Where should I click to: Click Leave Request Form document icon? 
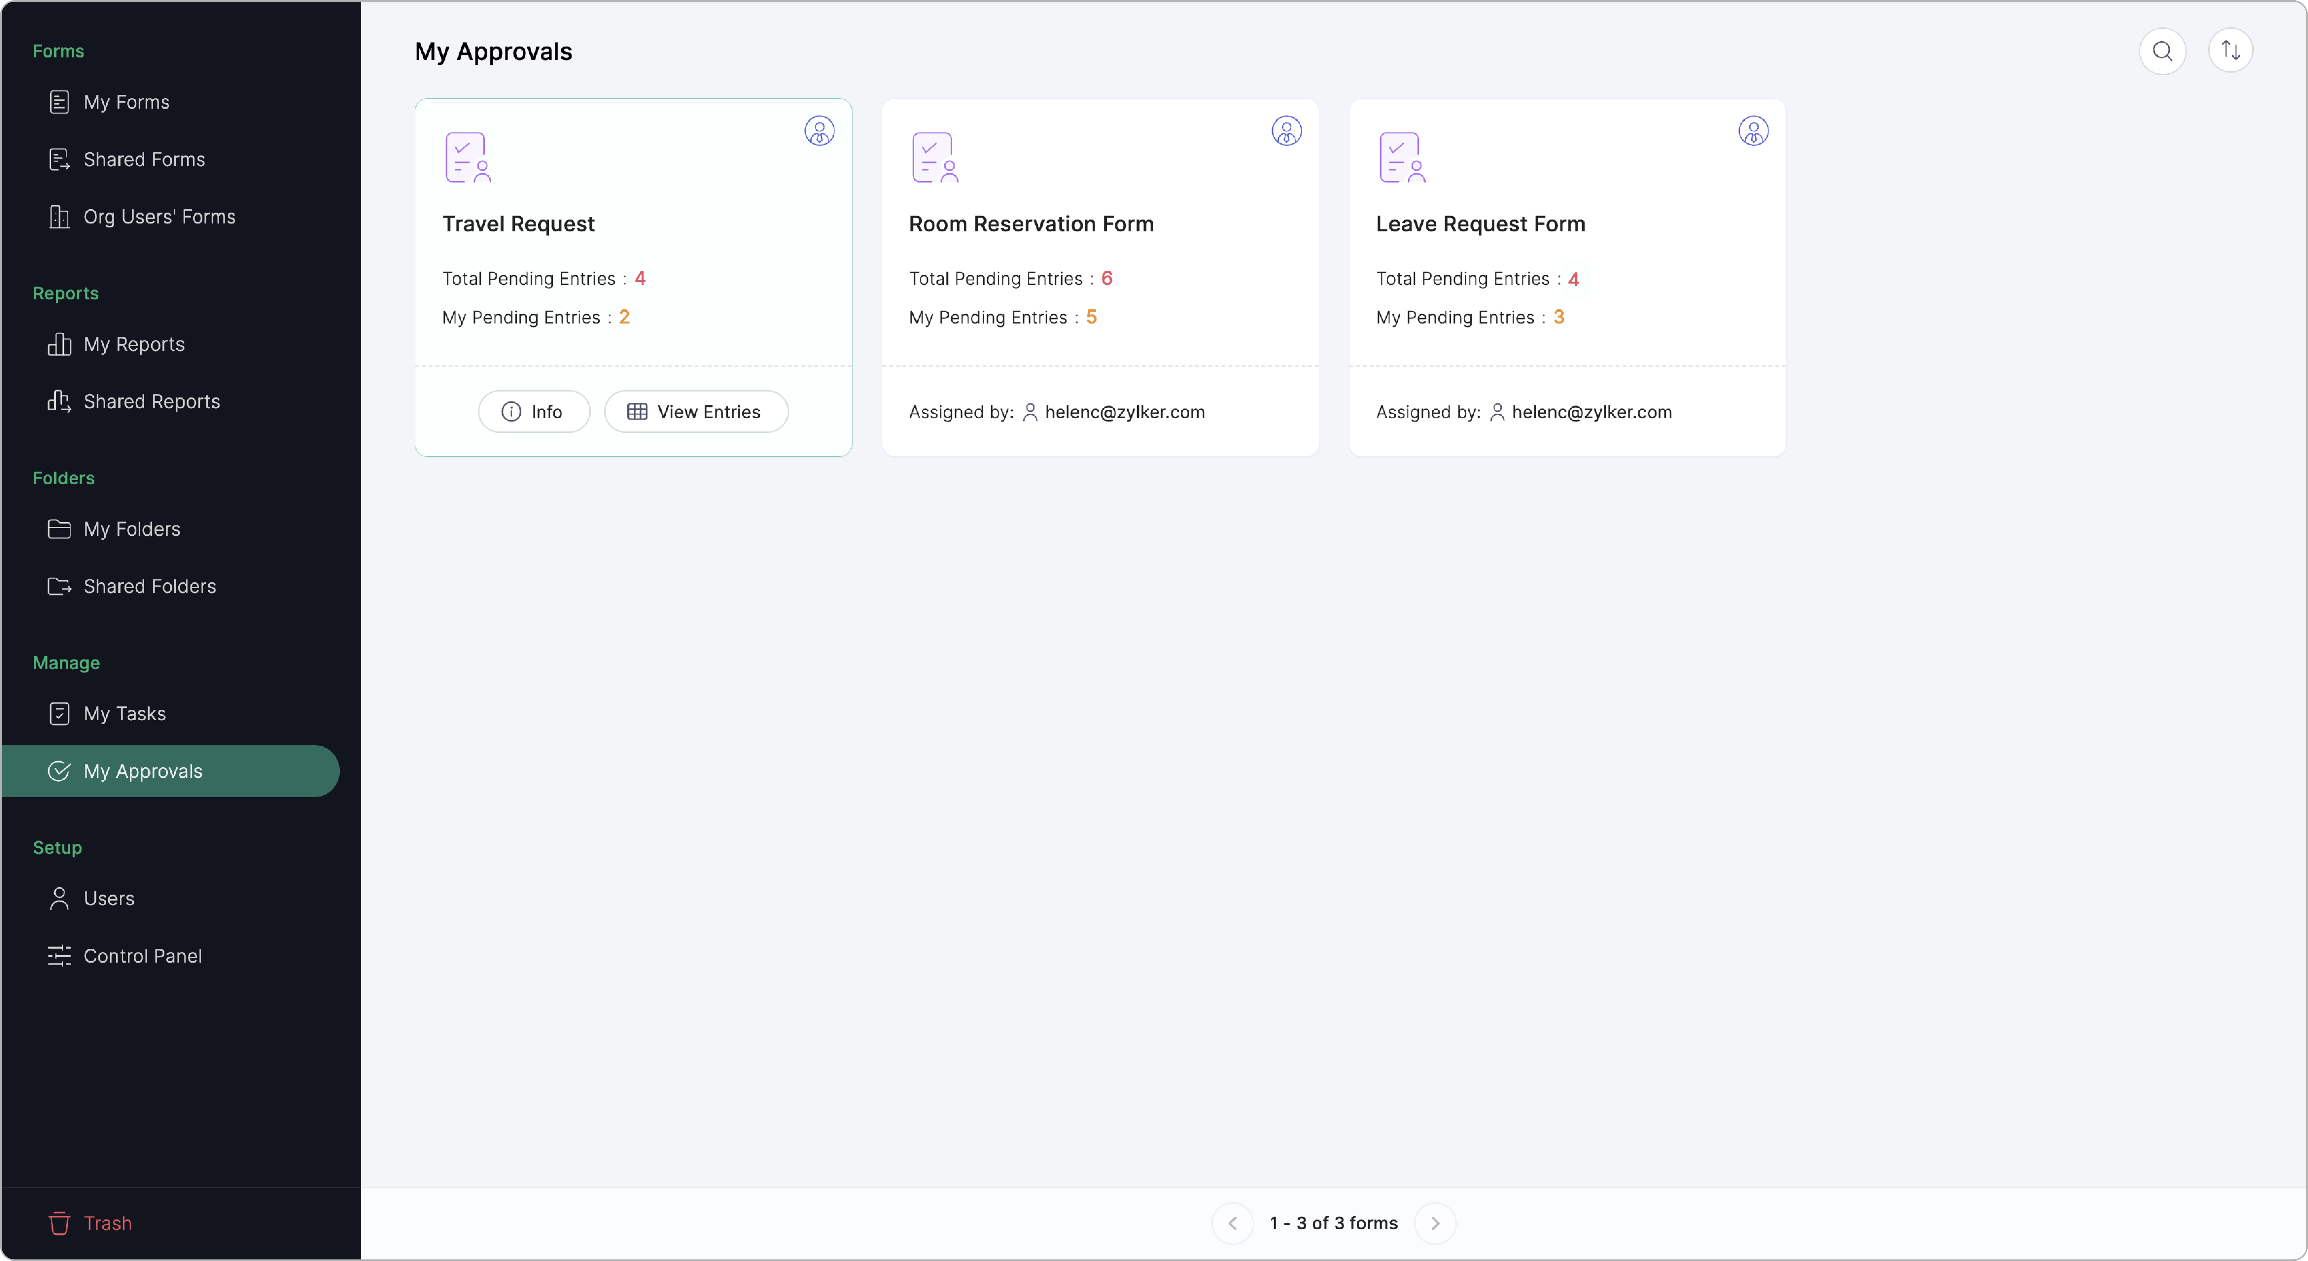tap(1401, 158)
